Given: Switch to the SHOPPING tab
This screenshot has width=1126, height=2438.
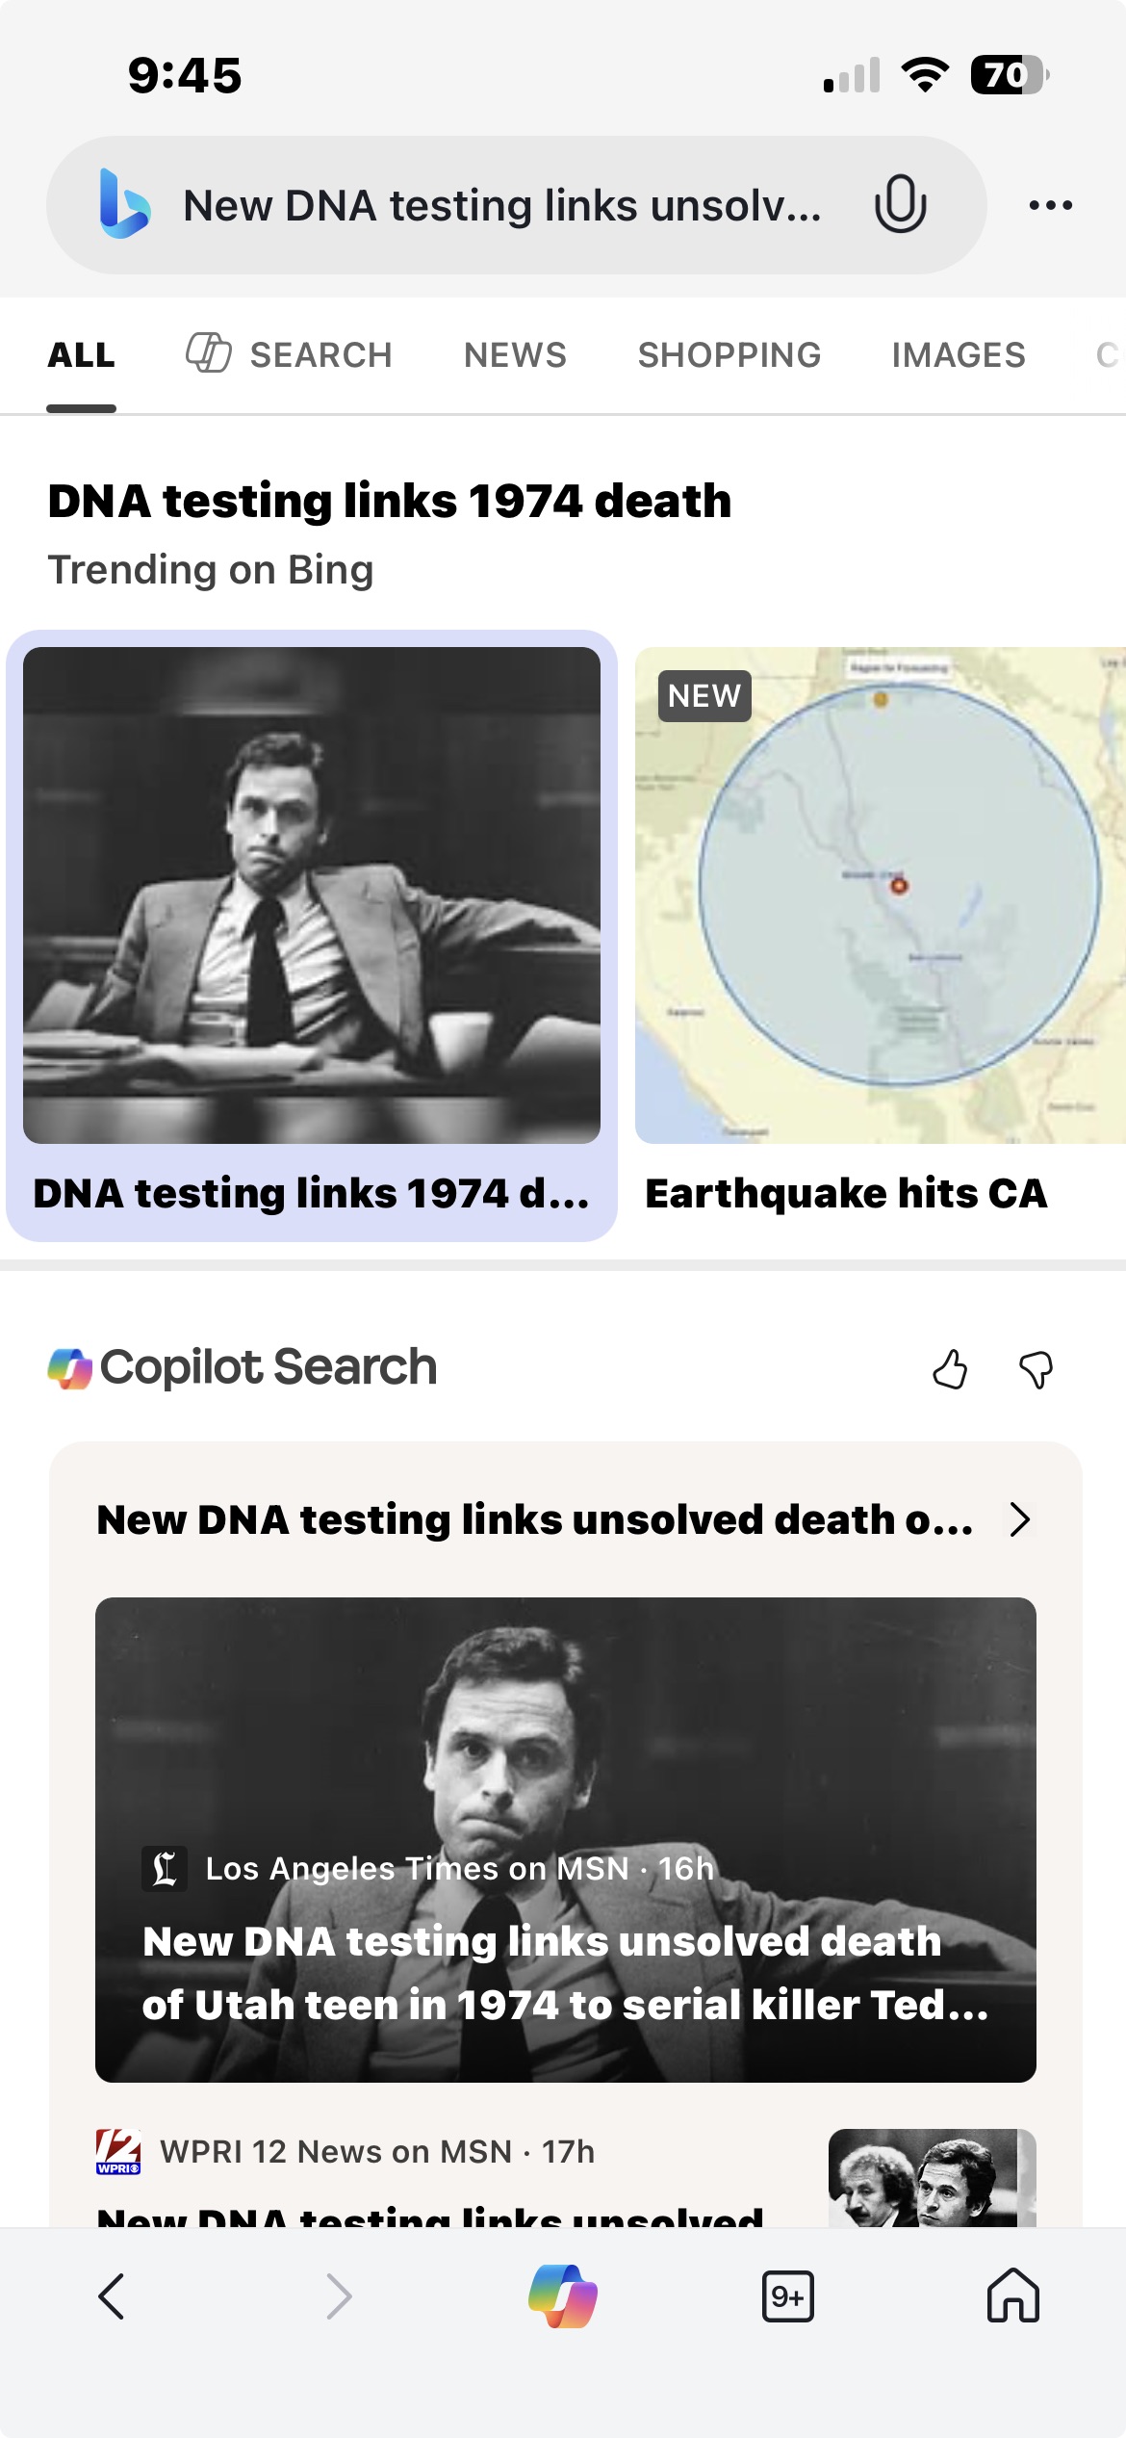Looking at the screenshot, I should coord(729,355).
